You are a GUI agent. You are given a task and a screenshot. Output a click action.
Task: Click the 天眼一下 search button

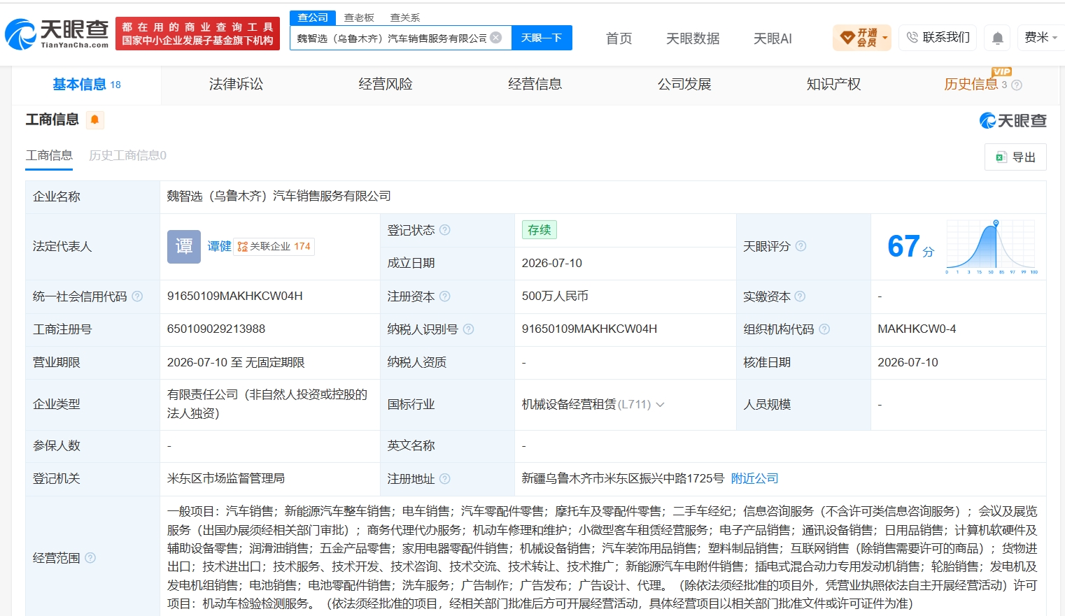[542, 38]
